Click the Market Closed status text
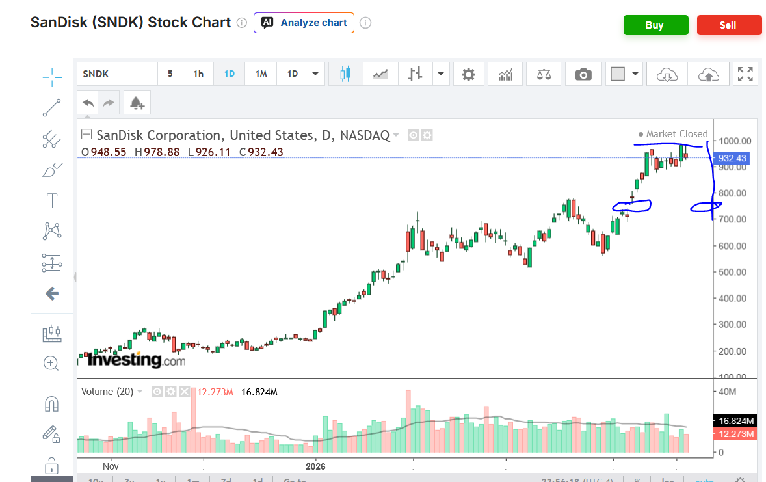 pos(677,134)
